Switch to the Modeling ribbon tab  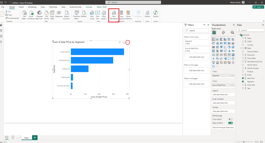point(32,7)
